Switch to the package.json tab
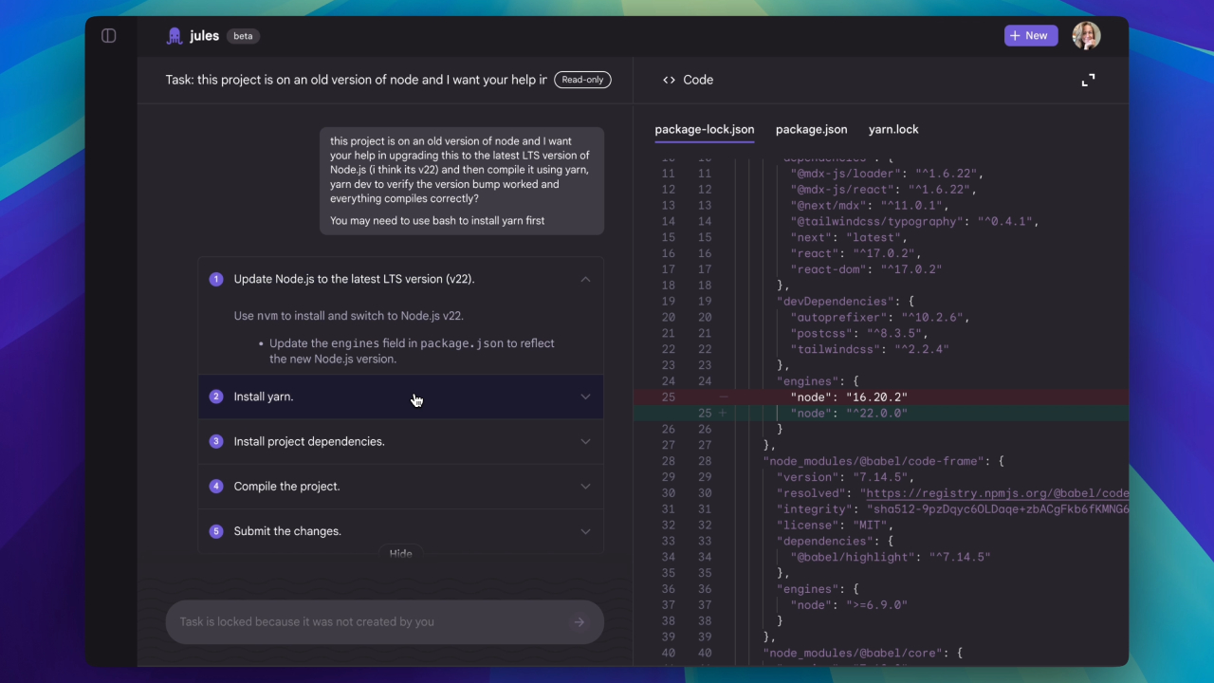 pyautogui.click(x=812, y=130)
